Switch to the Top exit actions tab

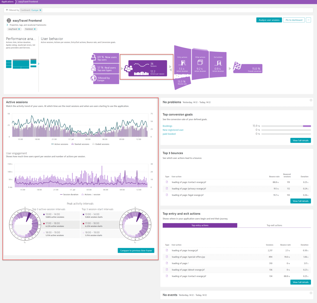[274, 225]
